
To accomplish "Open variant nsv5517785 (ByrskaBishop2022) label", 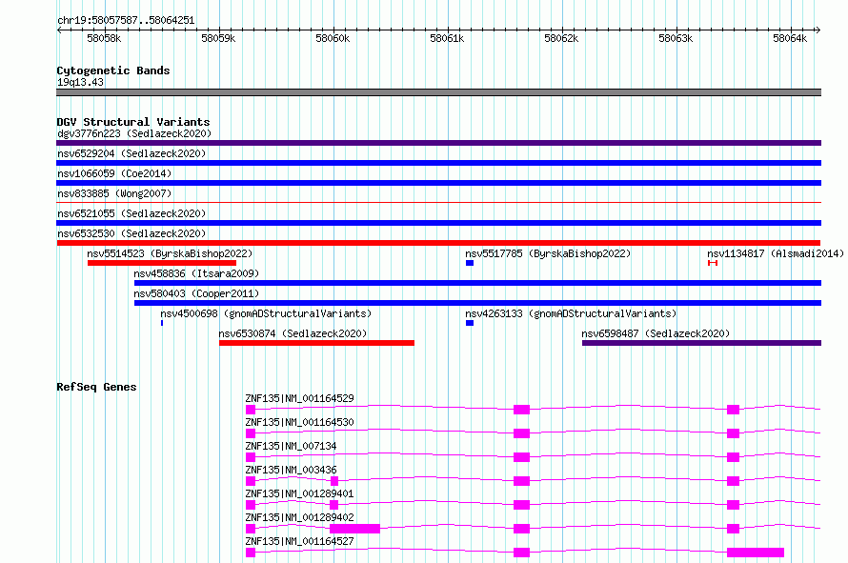I will tap(548, 253).
